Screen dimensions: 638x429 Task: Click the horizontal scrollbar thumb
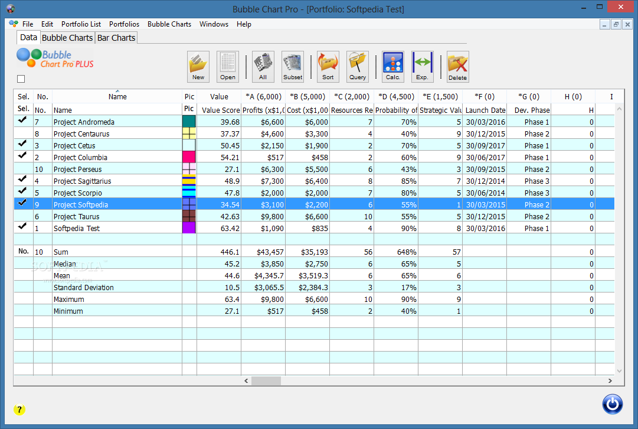[x=266, y=381]
